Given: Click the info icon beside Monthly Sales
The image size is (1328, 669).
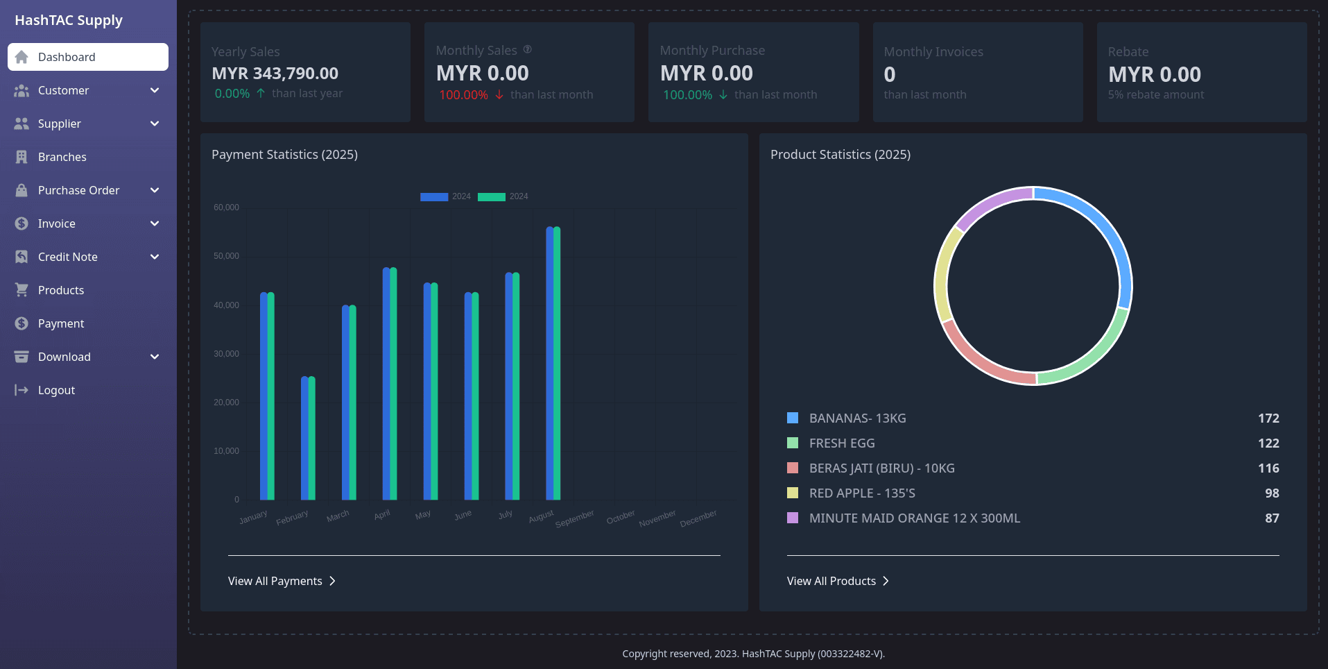Looking at the screenshot, I should click(x=528, y=49).
